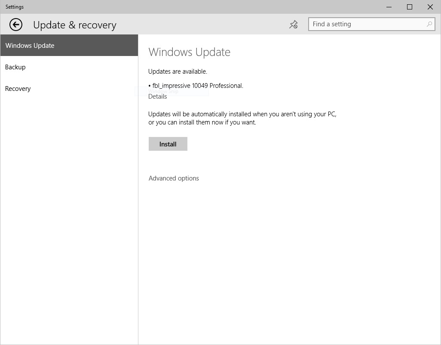Image resolution: width=441 pixels, height=345 pixels.
Task: Click the search magnifier icon
Action: [429, 24]
